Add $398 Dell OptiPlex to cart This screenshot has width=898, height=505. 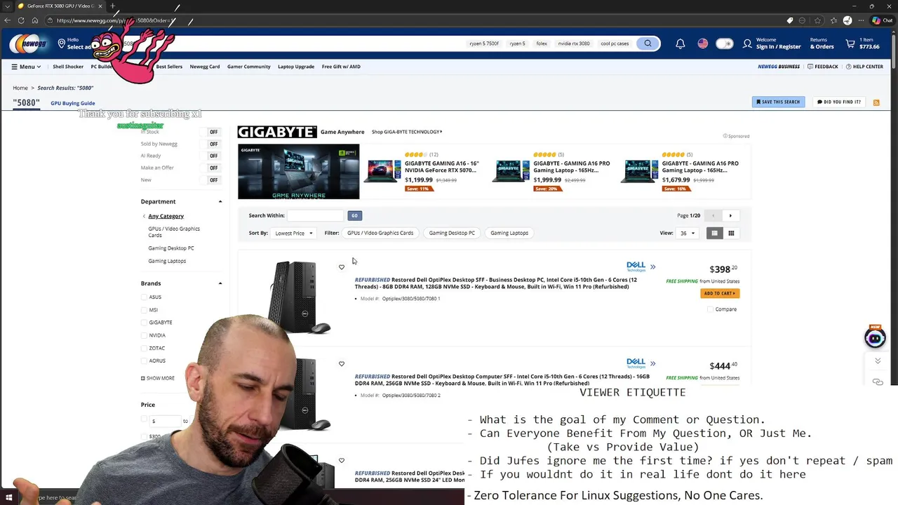point(720,293)
